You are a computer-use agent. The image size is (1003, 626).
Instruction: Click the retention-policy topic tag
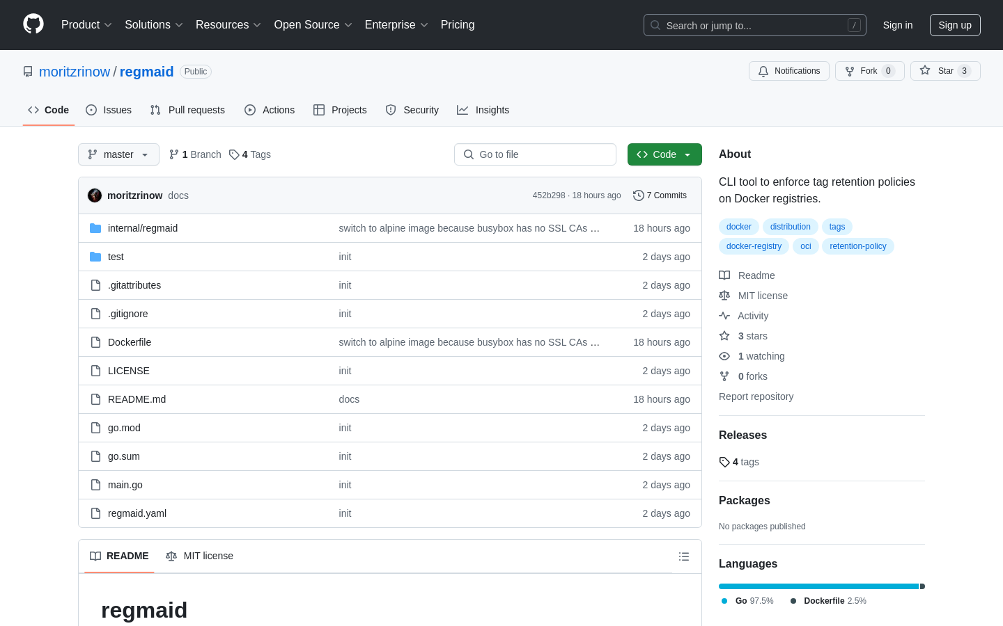point(858,246)
